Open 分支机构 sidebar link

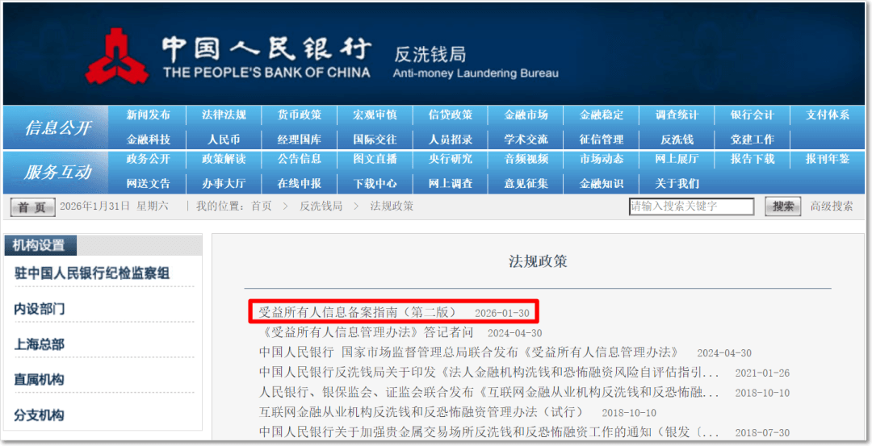pos(39,415)
